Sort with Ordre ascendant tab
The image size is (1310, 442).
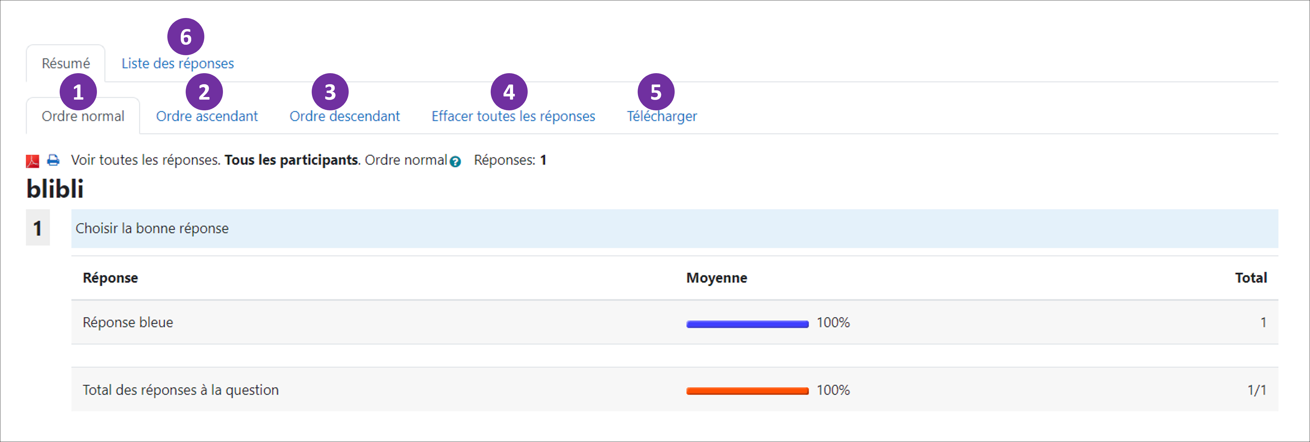pyautogui.click(x=206, y=117)
